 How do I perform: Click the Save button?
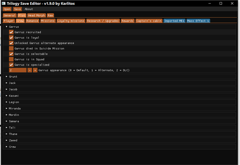18,9
